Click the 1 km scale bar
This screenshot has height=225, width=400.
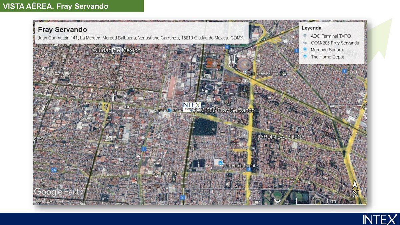tap(331, 201)
